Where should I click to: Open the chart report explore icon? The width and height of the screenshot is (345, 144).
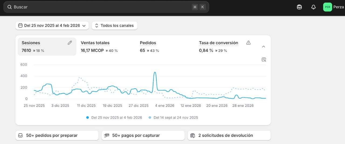click(264, 60)
